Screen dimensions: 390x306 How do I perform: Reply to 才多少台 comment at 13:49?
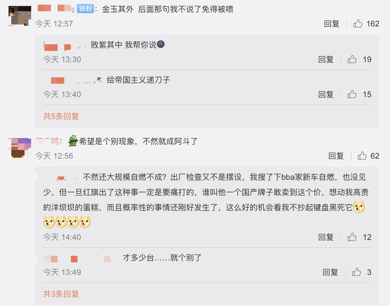(x=330, y=272)
